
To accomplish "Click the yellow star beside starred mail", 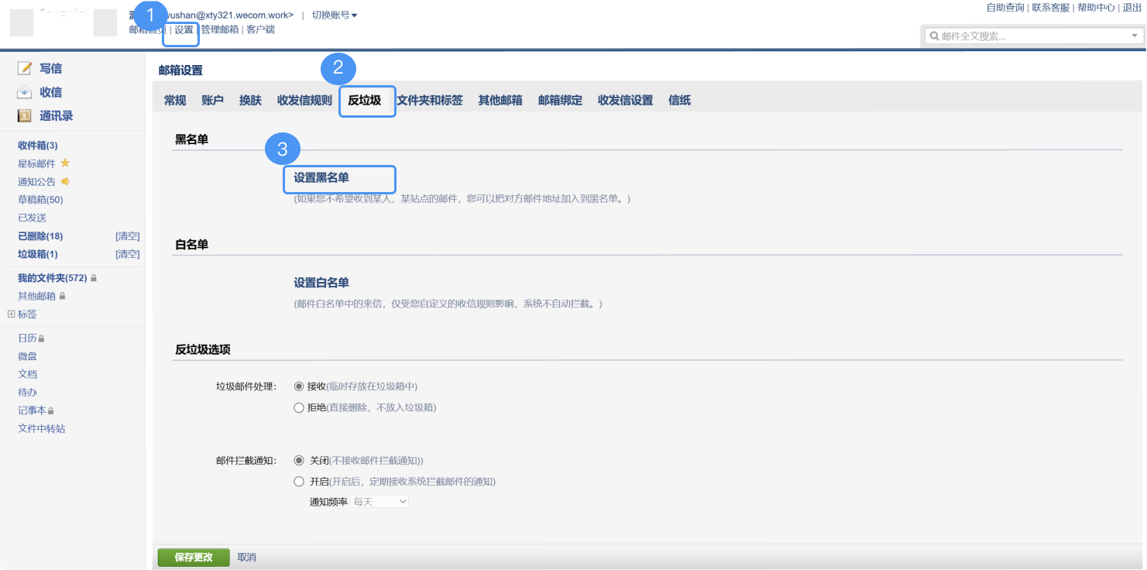I will pyautogui.click(x=65, y=163).
